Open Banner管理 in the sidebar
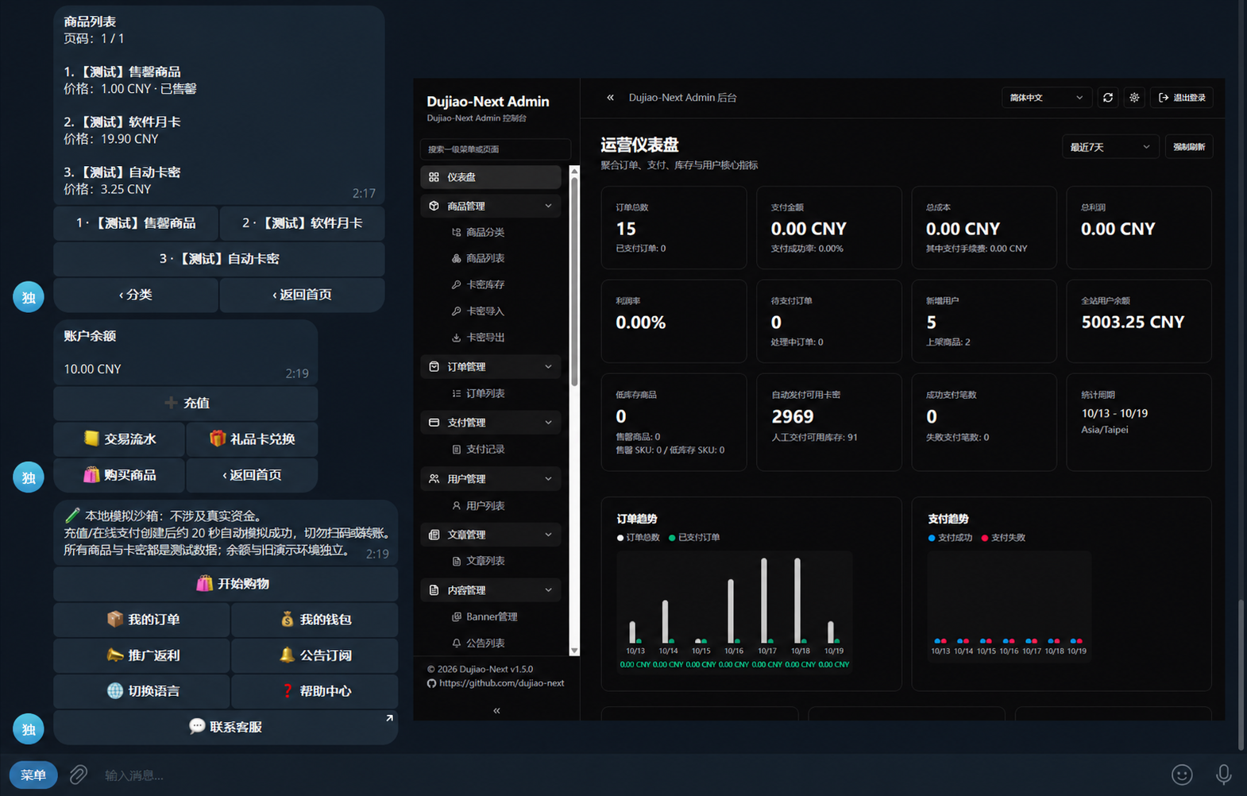This screenshot has width=1247, height=796. (491, 616)
